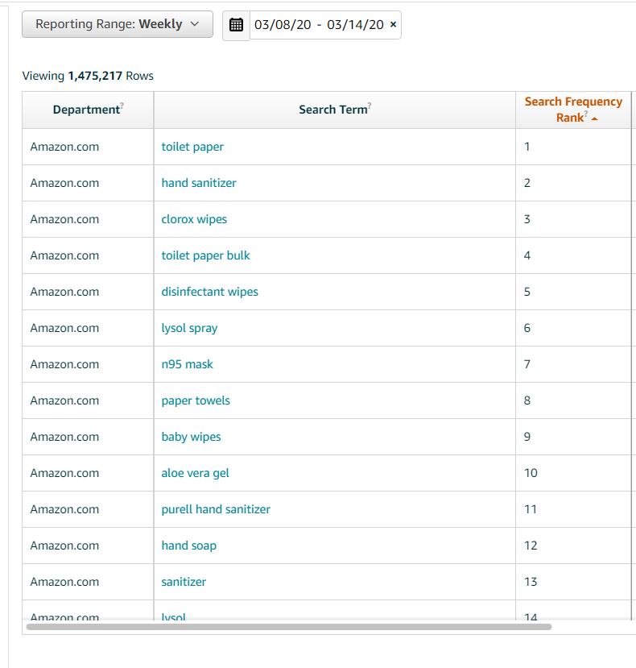Open the 'aloe vera gel' search term
The image size is (636, 668).
pos(196,473)
